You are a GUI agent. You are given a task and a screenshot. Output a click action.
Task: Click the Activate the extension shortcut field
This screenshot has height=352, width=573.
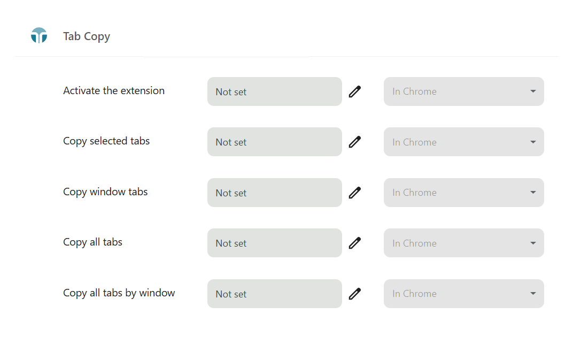(274, 91)
